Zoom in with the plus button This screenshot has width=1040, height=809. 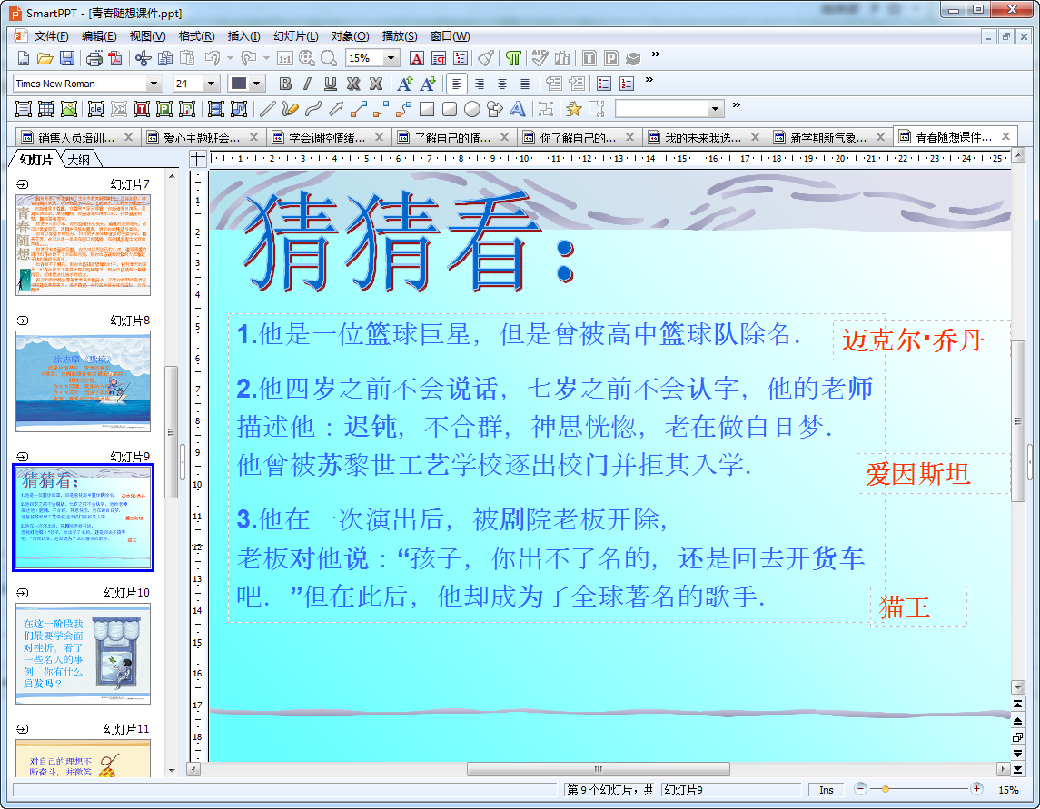(976, 789)
